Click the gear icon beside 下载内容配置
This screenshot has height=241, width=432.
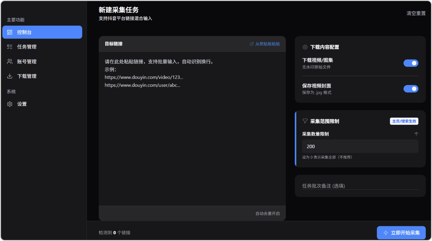click(x=305, y=47)
